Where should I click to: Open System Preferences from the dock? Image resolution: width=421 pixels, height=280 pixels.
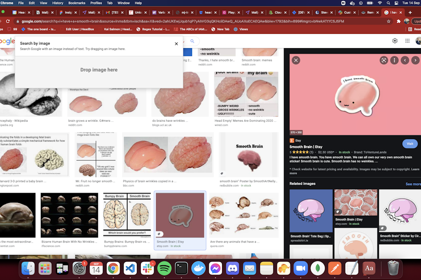click(79, 268)
